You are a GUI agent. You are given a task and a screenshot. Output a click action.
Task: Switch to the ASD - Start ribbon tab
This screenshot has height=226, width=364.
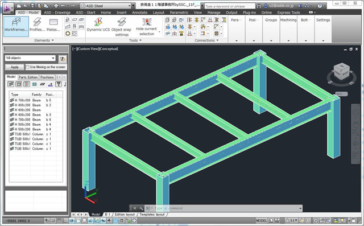click(85, 13)
